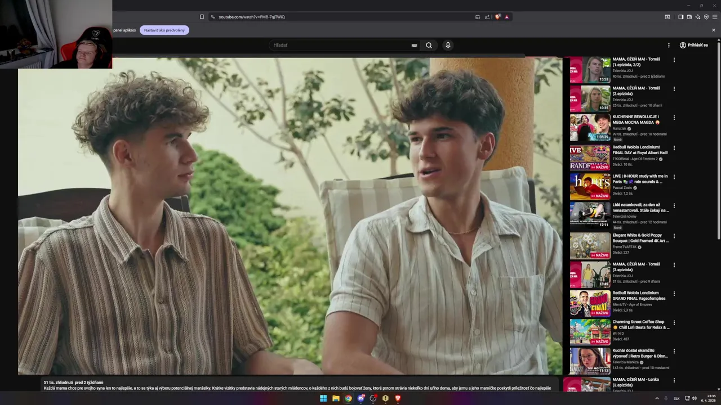Open the Kuchár dostal okamžitú výpoveď video title
This screenshot has width=721, height=405.
(640, 353)
